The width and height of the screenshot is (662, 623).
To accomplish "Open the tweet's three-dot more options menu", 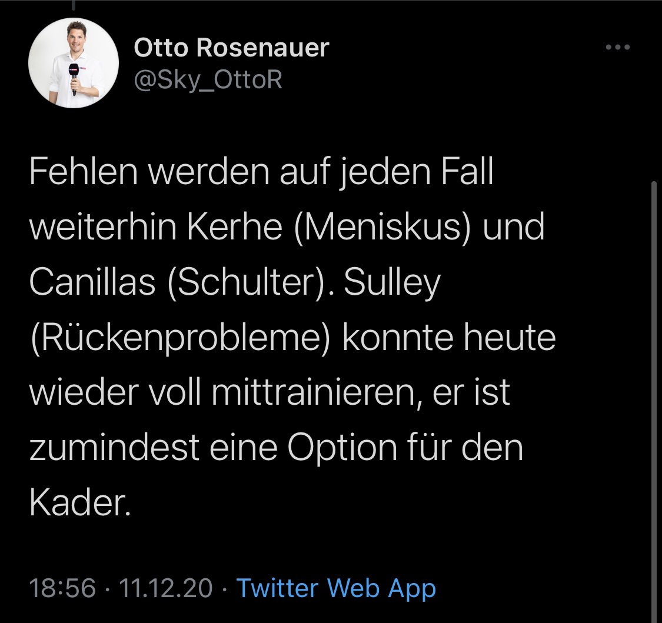I will 618,47.
